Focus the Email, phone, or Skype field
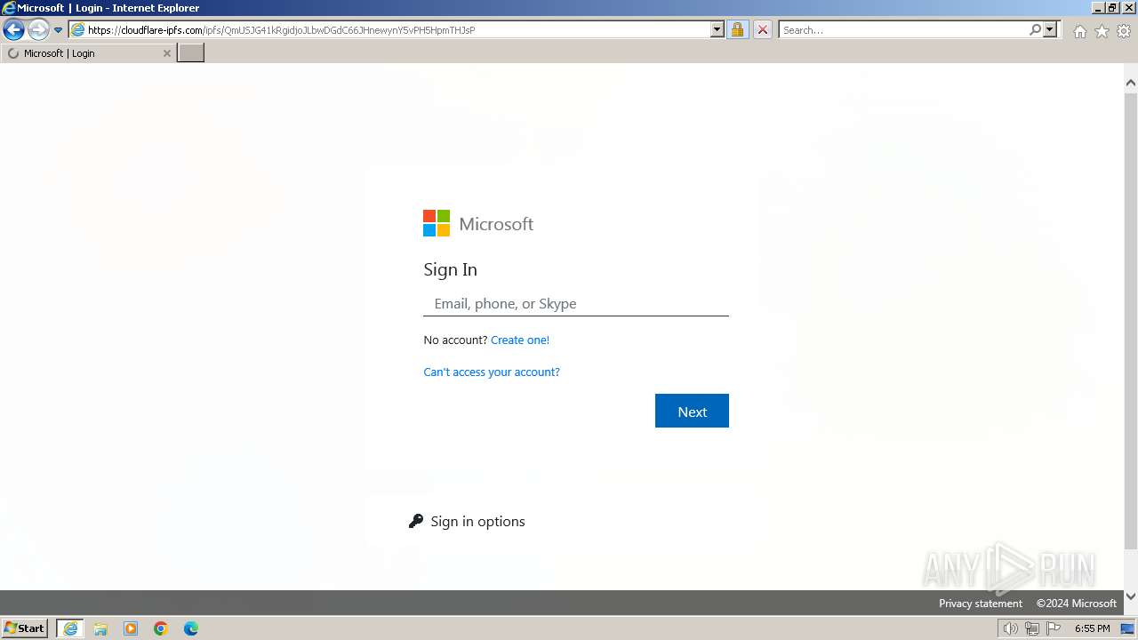 576,303
